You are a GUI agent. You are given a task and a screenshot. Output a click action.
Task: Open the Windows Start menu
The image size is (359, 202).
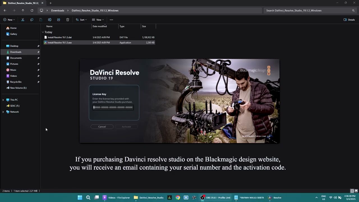80,198
